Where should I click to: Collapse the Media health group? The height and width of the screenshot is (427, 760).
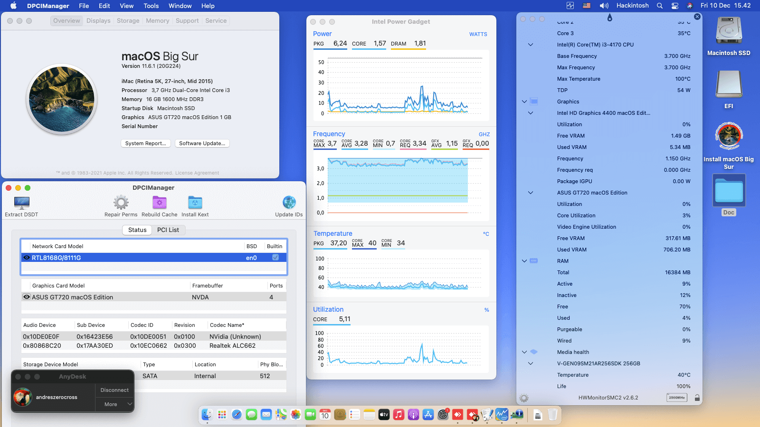(x=524, y=352)
